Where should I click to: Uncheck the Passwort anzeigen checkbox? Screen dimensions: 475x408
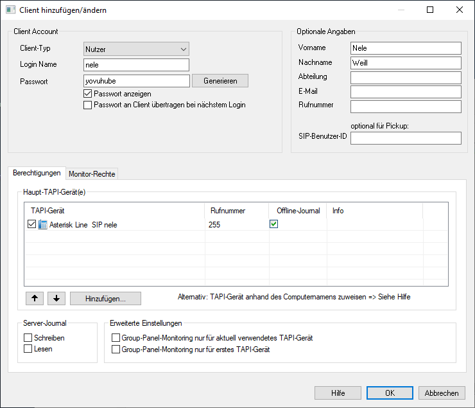(88, 94)
